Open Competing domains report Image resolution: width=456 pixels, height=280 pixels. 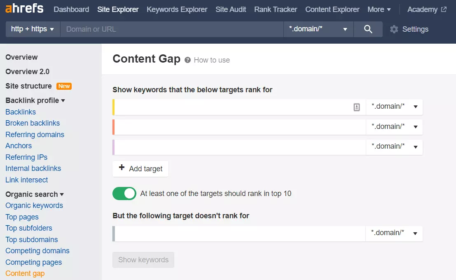click(37, 251)
